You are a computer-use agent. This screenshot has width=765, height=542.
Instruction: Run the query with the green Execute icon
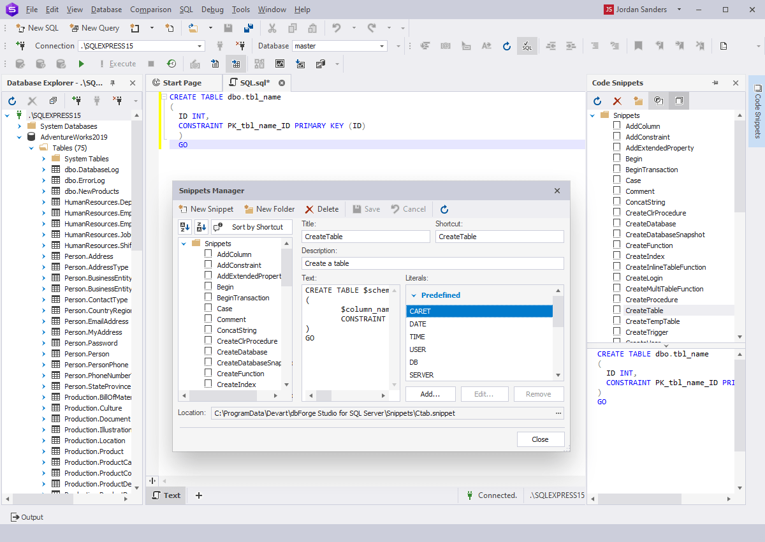81,63
